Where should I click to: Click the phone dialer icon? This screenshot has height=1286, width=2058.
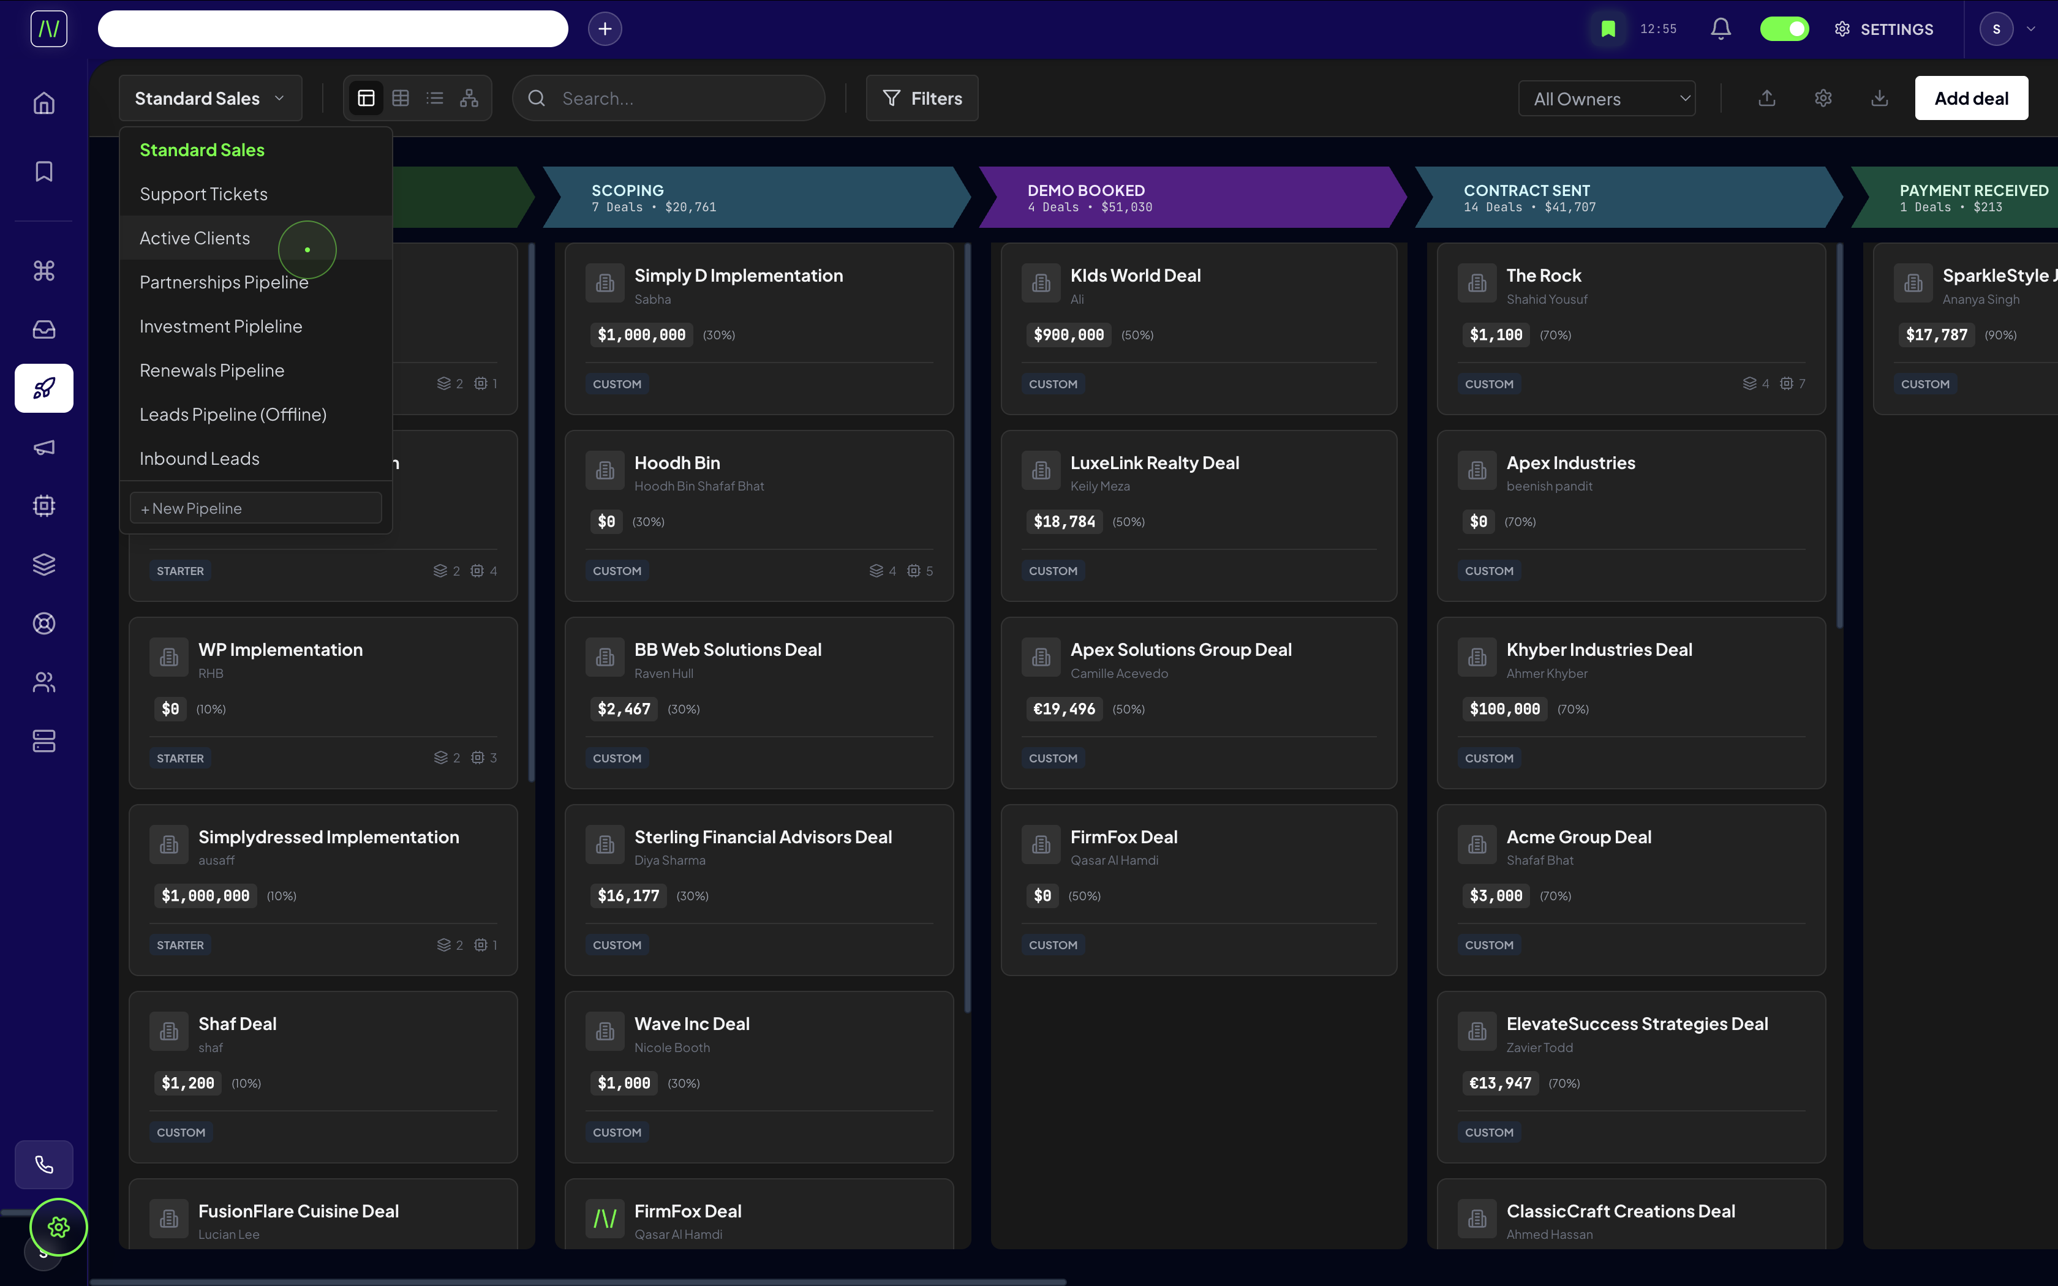coord(44,1164)
